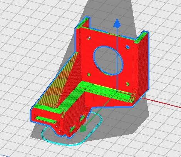Viewport: 181px width, 157px height.
Task: Click the blue Z-axis arrow handle
Action: pyautogui.click(x=117, y=23)
